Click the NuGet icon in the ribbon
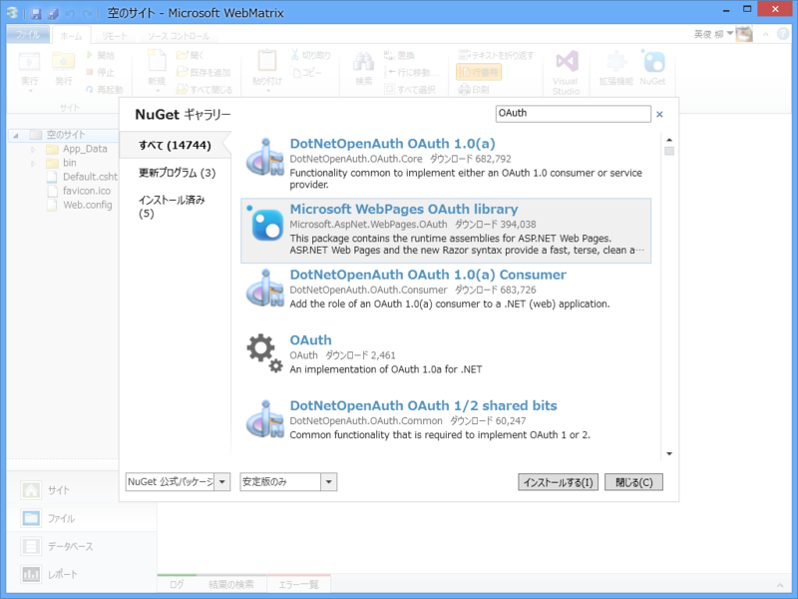The width and height of the screenshot is (798, 599). (653, 62)
